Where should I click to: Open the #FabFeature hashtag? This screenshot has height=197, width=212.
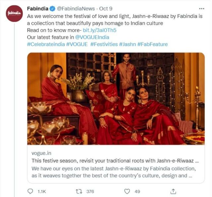coord(152,44)
